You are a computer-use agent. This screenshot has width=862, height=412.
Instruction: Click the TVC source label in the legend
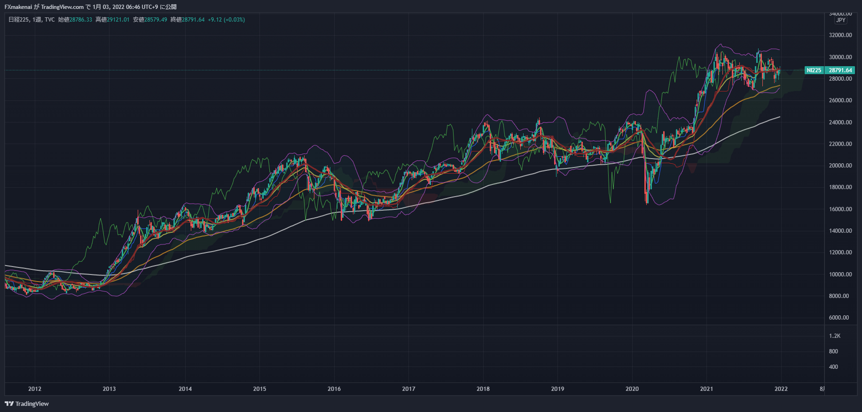click(50, 20)
